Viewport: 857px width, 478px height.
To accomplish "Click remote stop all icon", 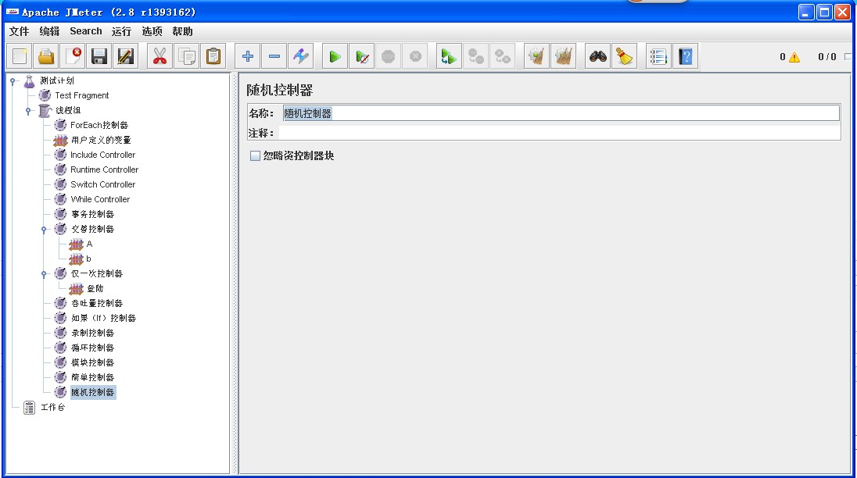I will 476,56.
